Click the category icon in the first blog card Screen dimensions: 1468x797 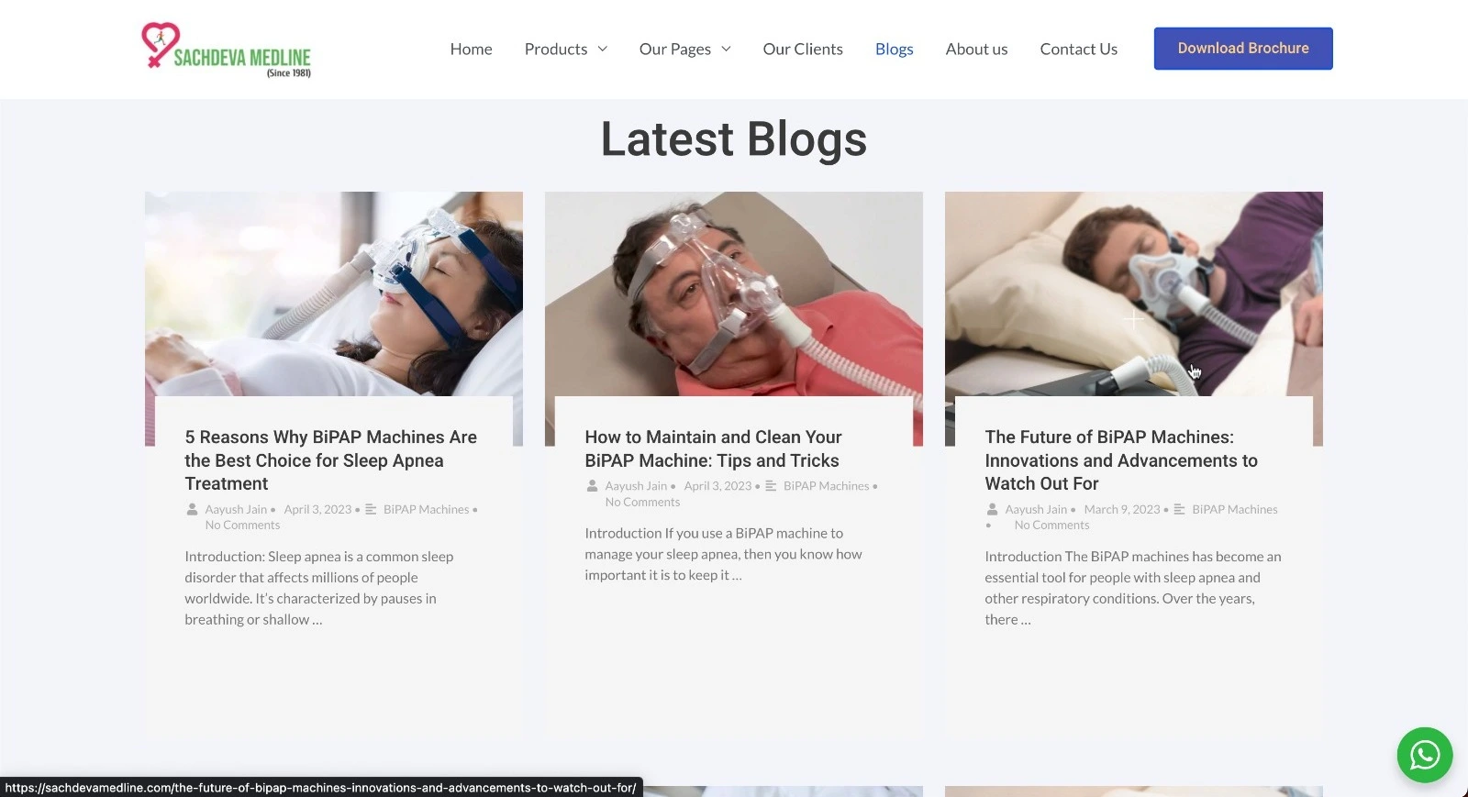coord(371,509)
